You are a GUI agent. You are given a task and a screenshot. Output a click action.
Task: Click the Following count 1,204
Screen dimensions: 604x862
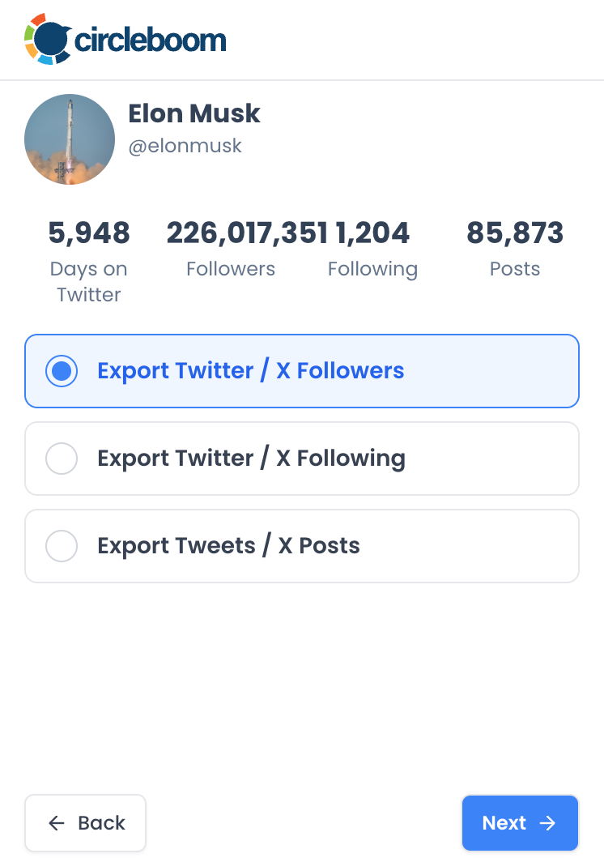372,233
